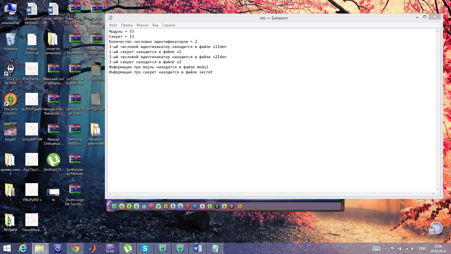Open the Вид menu in Notepad

(x=155, y=25)
